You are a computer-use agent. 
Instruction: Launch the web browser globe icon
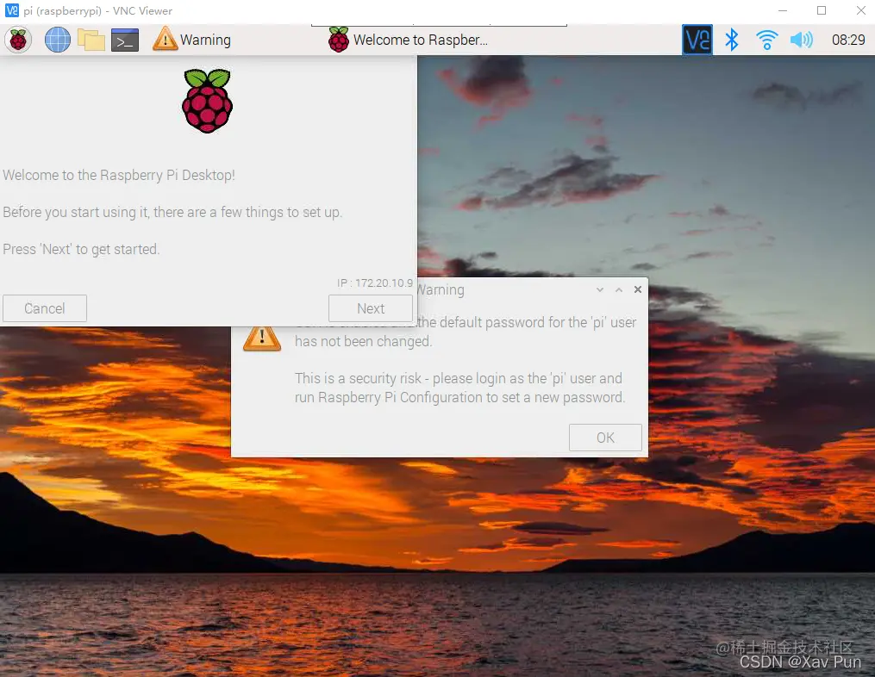[x=58, y=40]
